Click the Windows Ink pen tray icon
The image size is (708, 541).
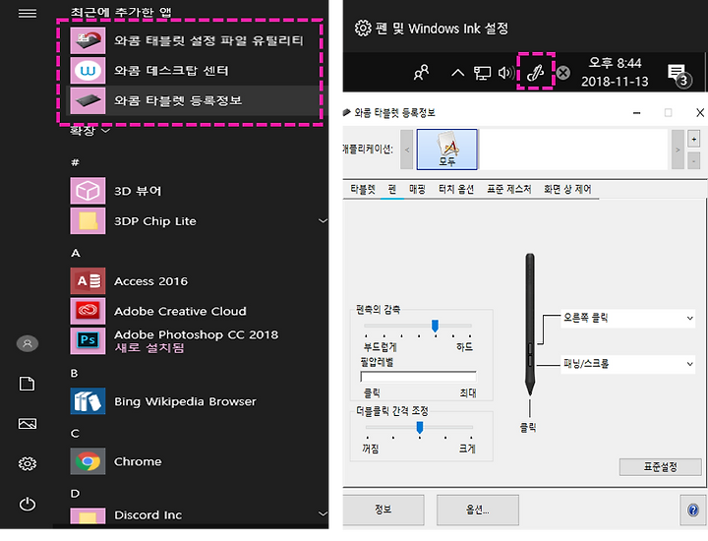pos(536,72)
